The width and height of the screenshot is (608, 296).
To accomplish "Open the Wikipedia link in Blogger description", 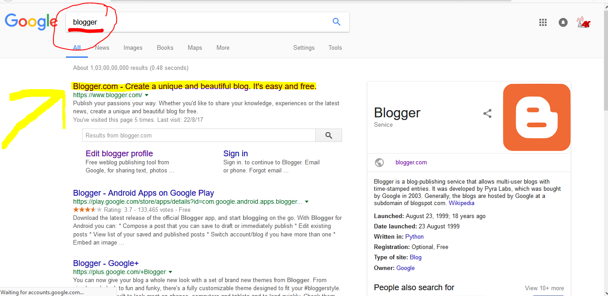I will click(461, 203).
